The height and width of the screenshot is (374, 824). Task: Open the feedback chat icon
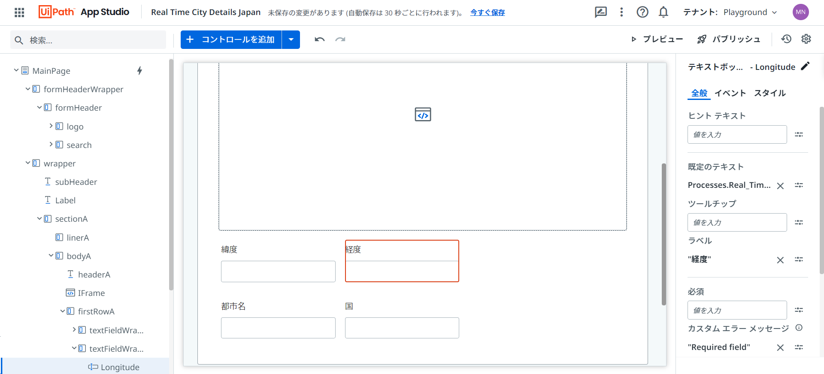(601, 12)
